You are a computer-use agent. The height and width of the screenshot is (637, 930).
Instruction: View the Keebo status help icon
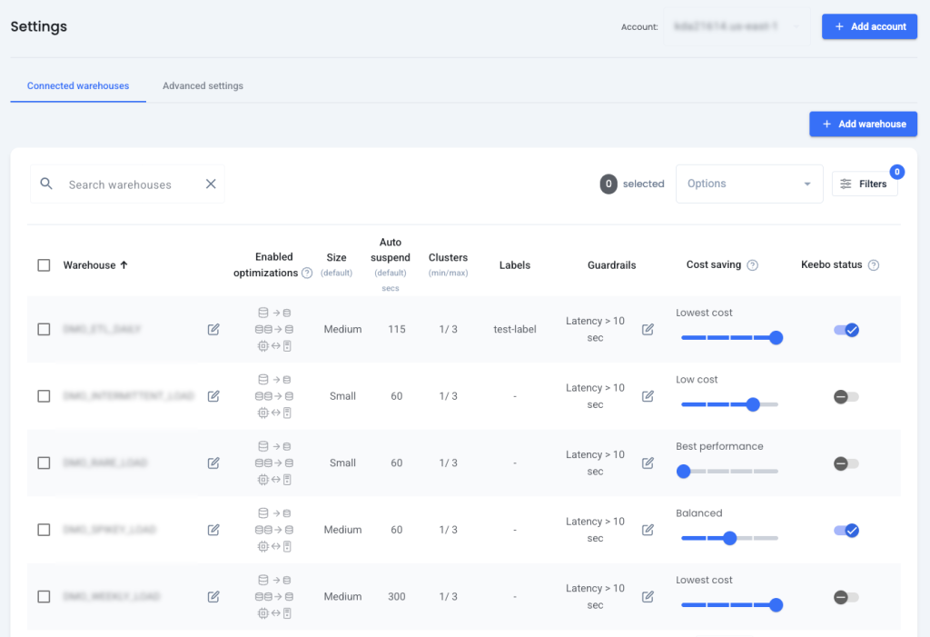pos(873,264)
